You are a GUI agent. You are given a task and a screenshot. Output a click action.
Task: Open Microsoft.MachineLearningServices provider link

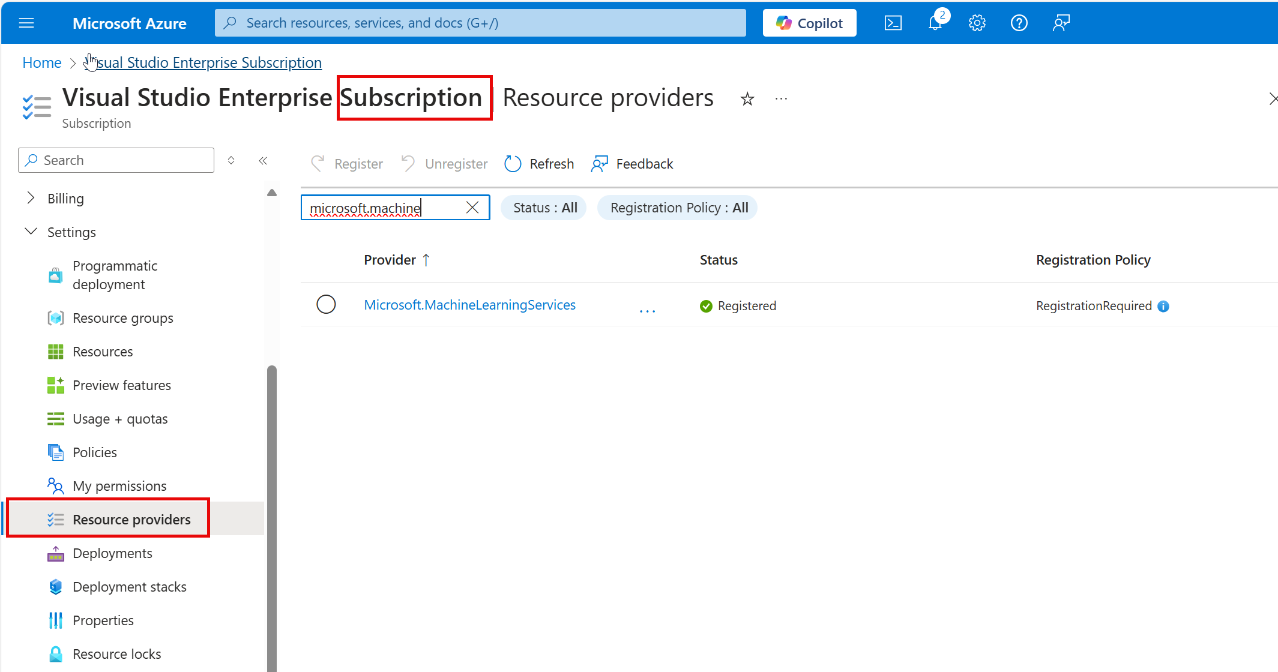pyautogui.click(x=469, y=305)
